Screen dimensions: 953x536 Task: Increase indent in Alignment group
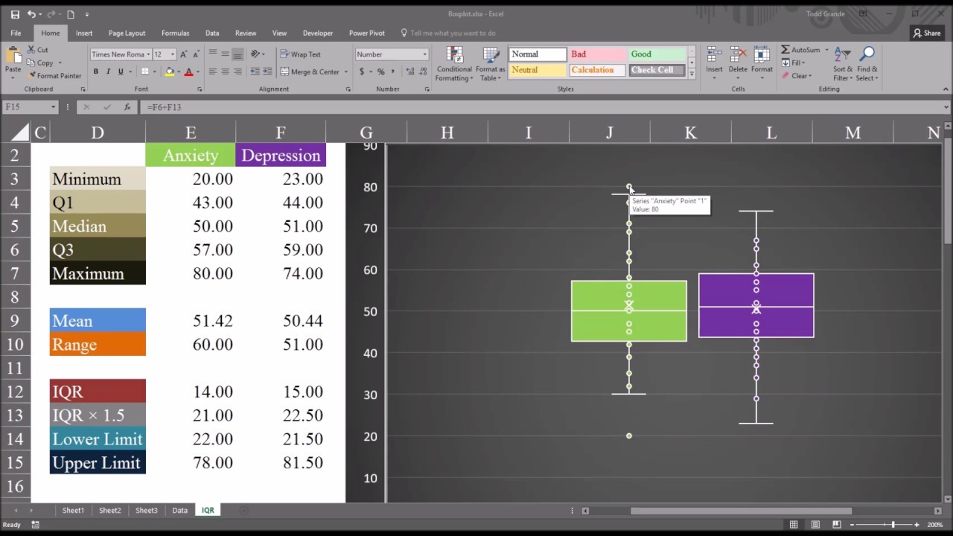click(267, 71)
